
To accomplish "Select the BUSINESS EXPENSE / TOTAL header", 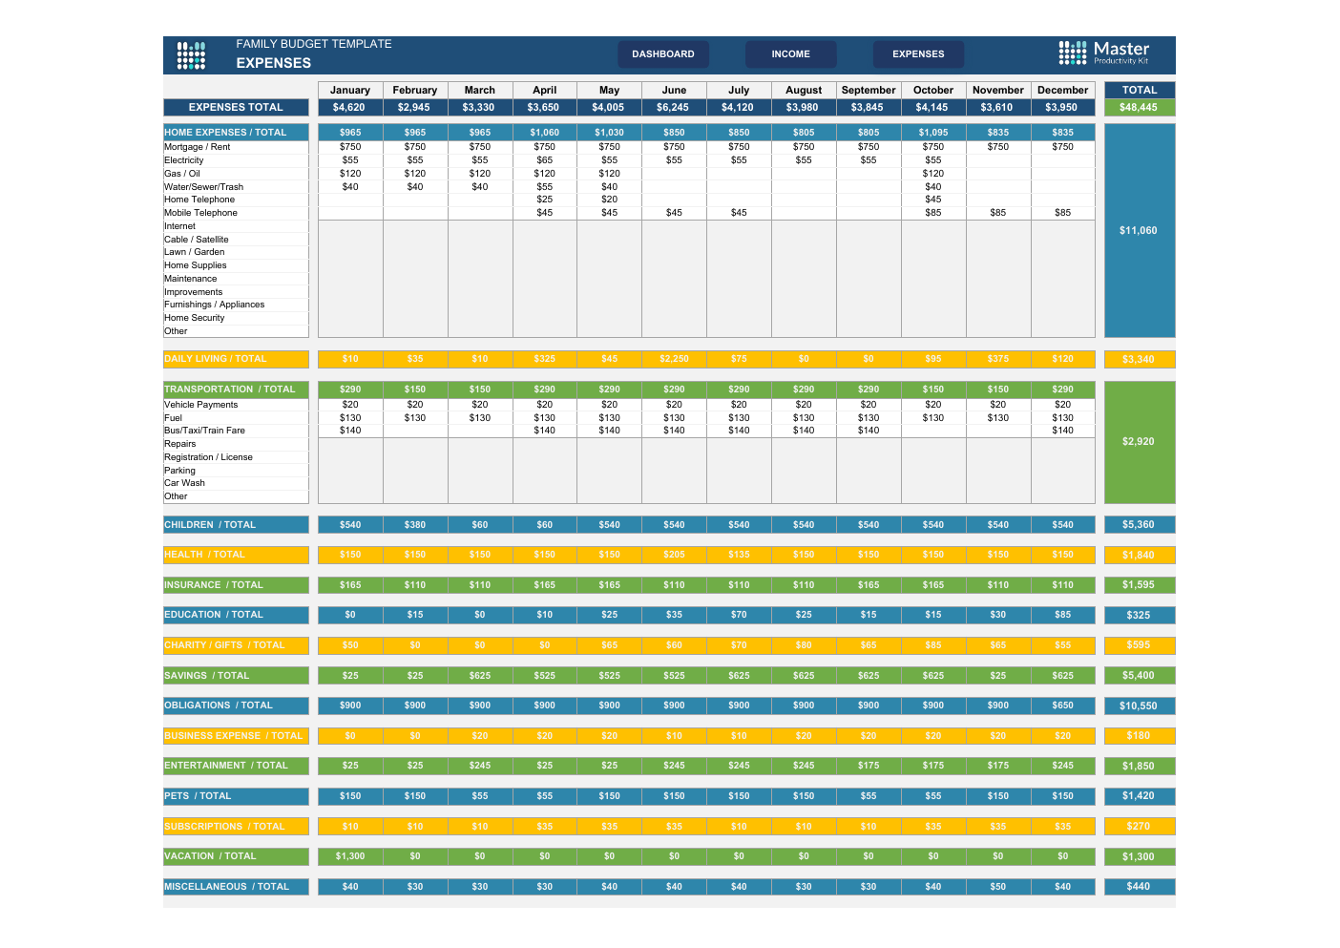I will pos(236,736).
